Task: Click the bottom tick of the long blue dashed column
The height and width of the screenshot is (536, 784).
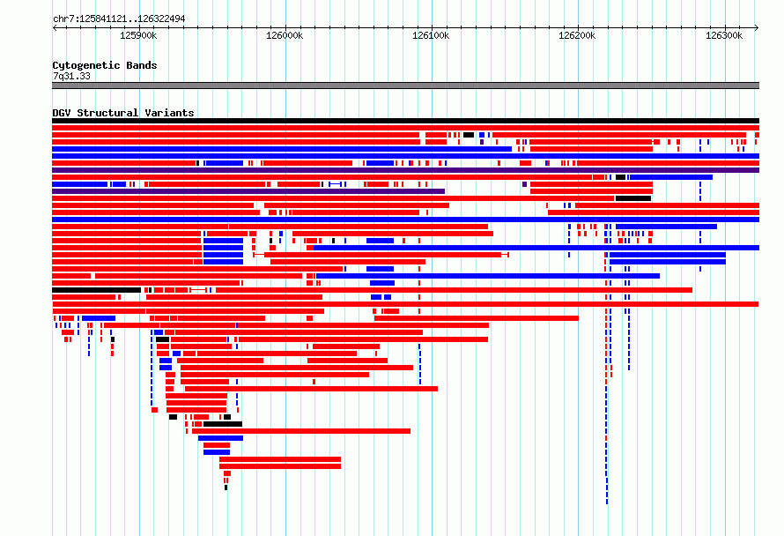Action: pyautogui.click(x=607, y=502)
